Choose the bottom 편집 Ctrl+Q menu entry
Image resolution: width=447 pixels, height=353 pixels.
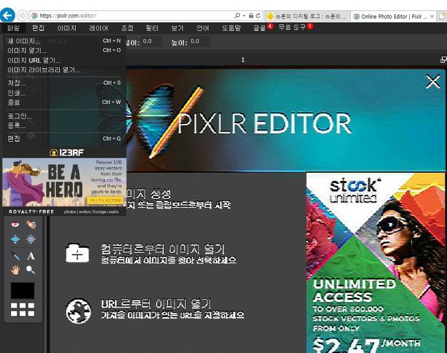coord(64,138)
